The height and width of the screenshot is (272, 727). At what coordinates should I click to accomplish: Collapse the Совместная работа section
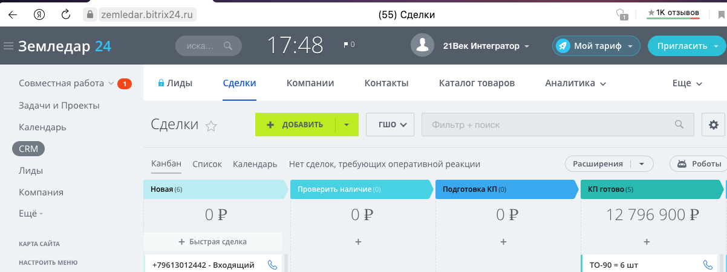click(x=111, y=84)
